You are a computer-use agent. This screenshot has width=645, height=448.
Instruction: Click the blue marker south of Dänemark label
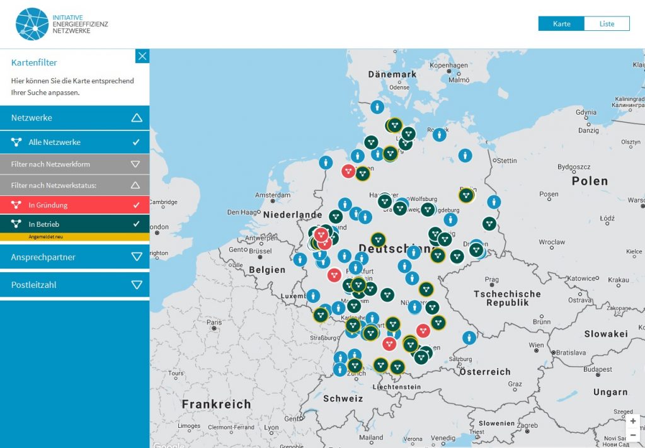(377, 107)
